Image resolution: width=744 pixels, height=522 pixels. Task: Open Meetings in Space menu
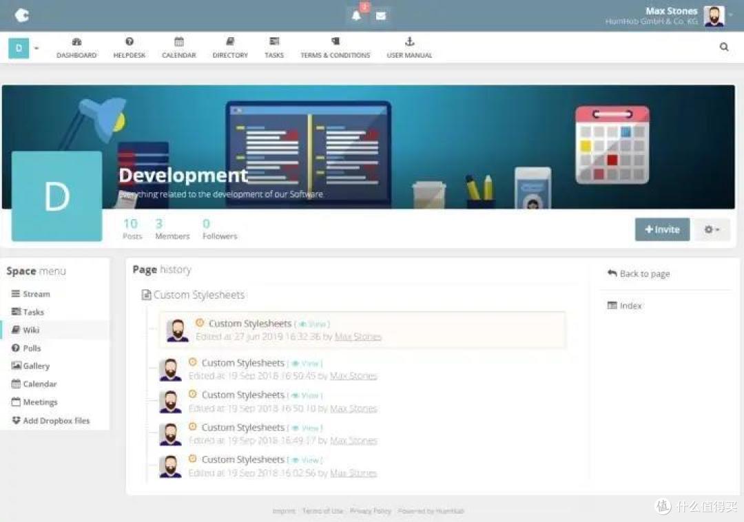[x=34, y=402]
